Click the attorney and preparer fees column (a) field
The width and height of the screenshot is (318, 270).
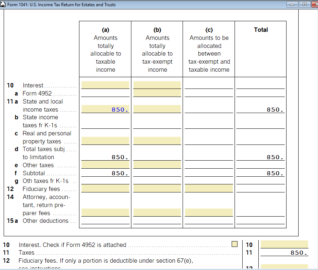tap(105, 212)
